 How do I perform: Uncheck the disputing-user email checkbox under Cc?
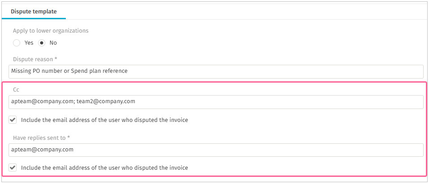click(x=13, y=120)
